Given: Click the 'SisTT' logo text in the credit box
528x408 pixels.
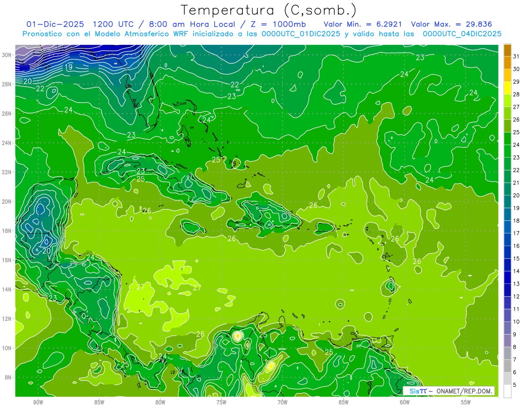Looking at the screenshot, I should (418, 391).
